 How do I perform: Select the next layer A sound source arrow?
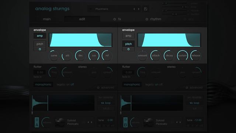[91, 122]
